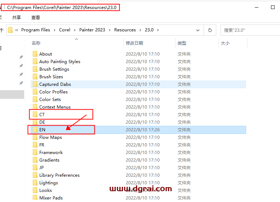Click the Captured Dabs folder name
This screenshot has height=202, width=280.
(x=55, y=84)
